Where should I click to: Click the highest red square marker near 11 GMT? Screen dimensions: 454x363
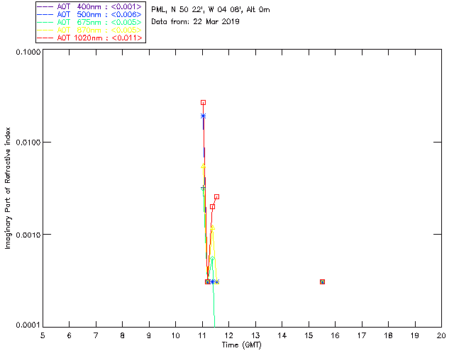(x=204, y=103)
